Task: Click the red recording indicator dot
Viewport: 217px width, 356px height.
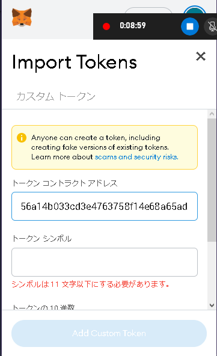Action: pos(106,26)
